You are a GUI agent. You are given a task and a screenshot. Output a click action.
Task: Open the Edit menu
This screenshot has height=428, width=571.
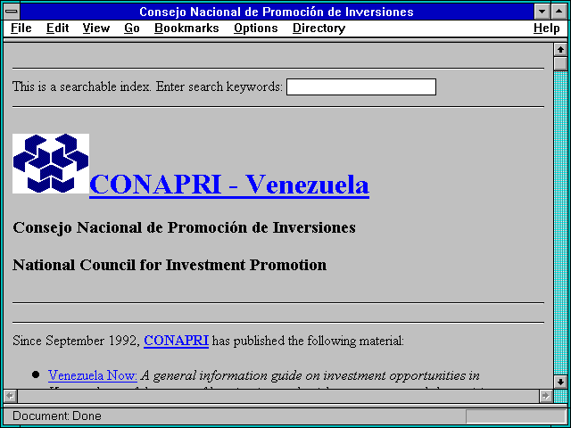click(x=57, y=29)
